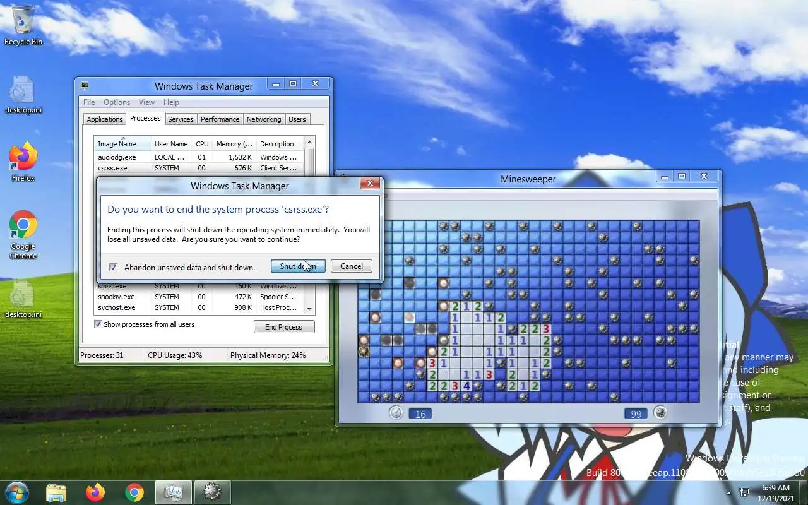This screenshot has width=808, height=505.
Task: Open the clock showing 6:39 AM
Action: click(776, 492)
